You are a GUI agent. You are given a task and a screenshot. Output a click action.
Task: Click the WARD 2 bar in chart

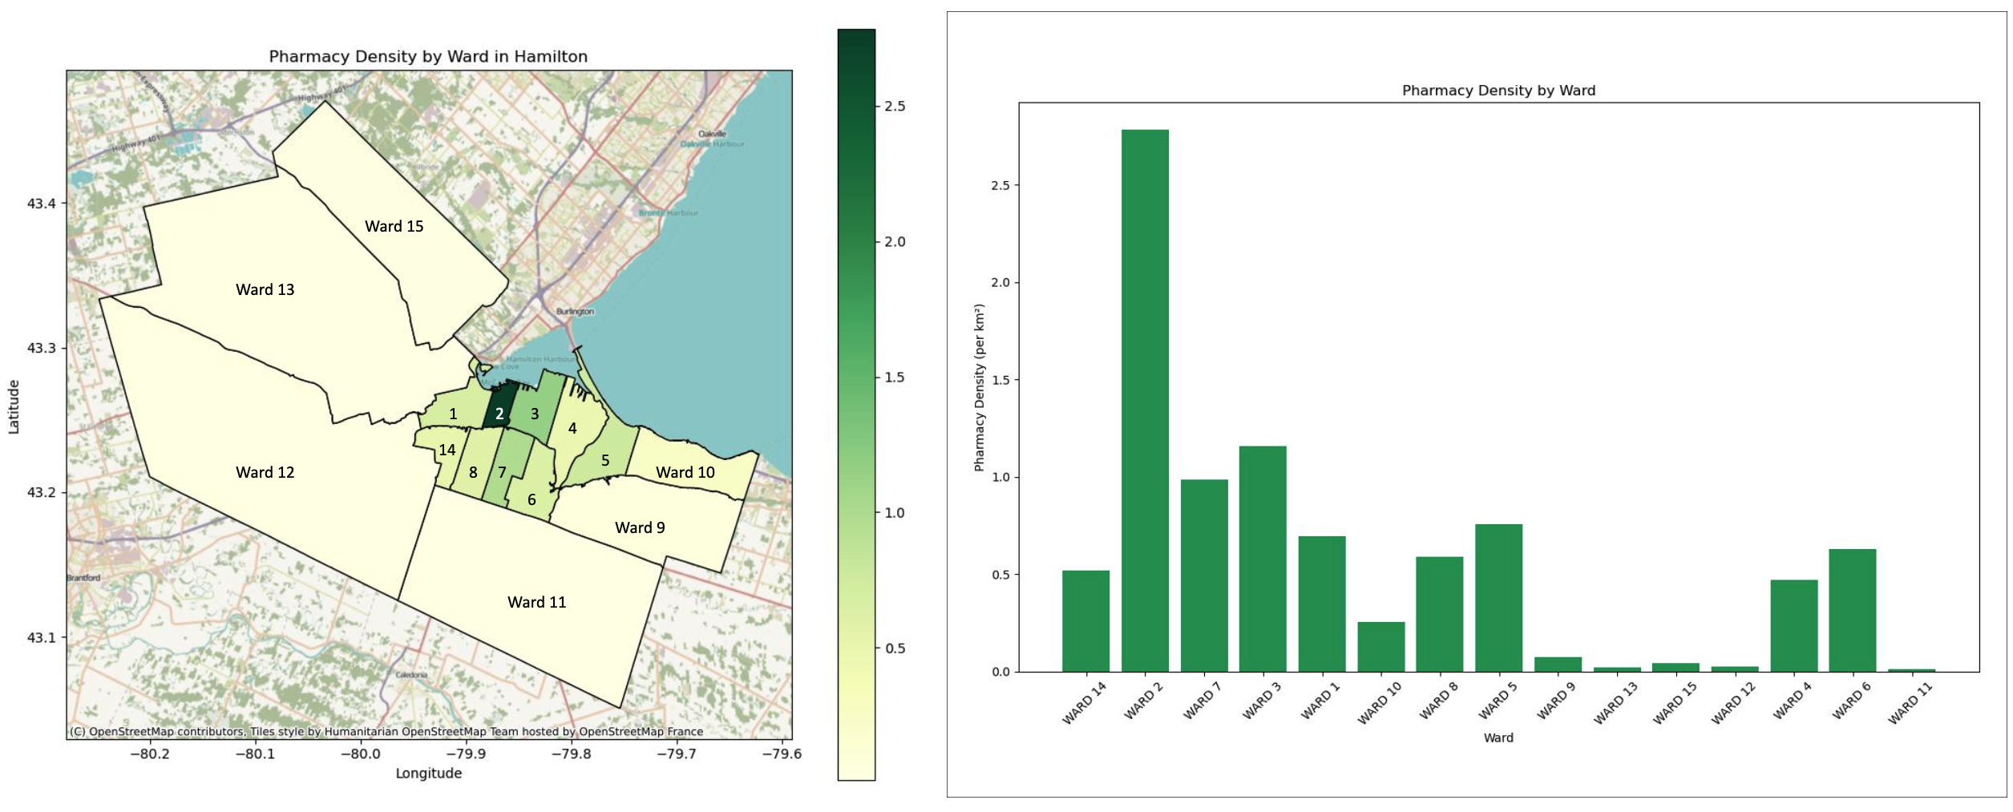[1145, 400]
